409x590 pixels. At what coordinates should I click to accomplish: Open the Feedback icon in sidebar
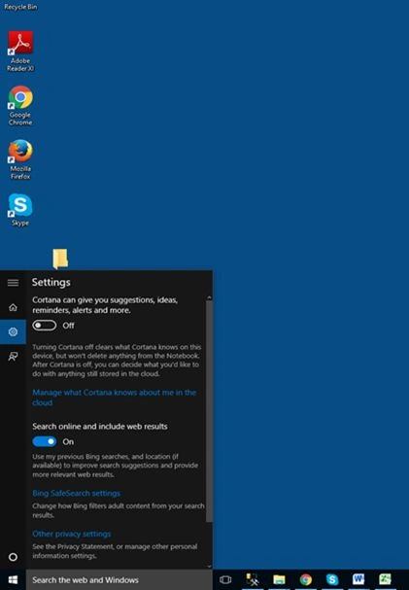tap(13, 357)
